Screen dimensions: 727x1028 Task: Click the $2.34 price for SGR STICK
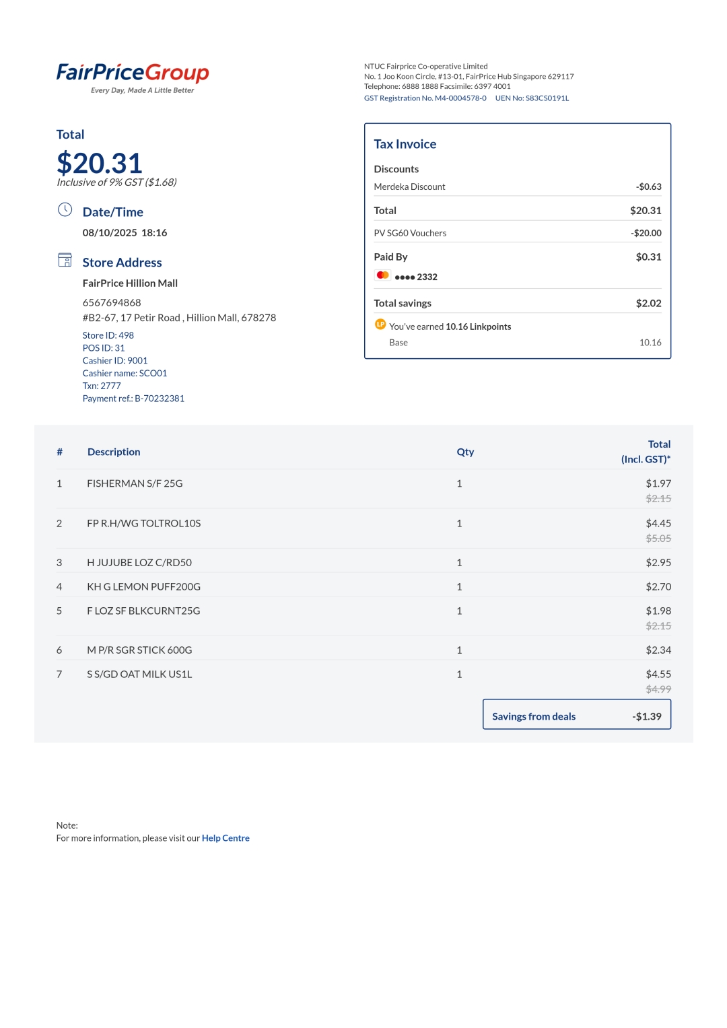coord(658,650)
